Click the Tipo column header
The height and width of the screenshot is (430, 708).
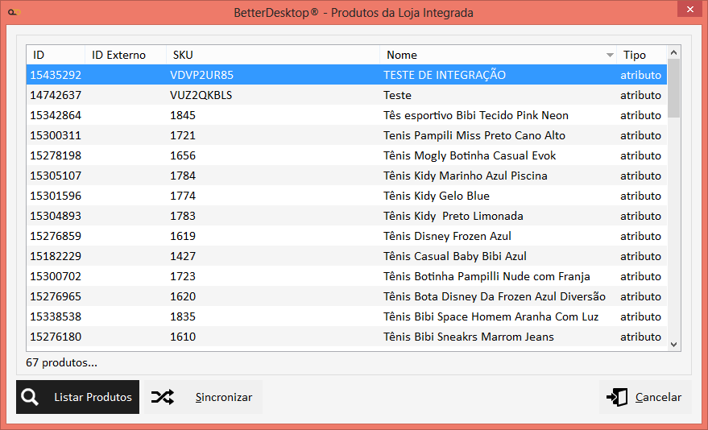coord(640,55)
